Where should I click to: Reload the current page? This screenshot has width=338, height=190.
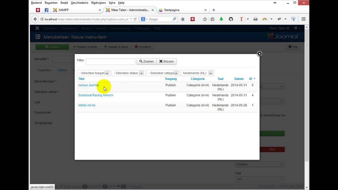pyautogui.click(x=135, y=19)
